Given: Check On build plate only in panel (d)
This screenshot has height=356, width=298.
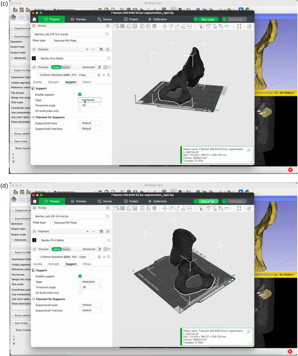Looking at the screenshot, I should pos(80,293).
